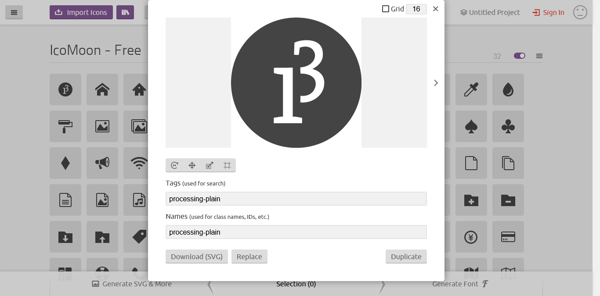Viewport: 600px width, 296px height.
Task: Click the align-to-grid crop icon
Action: tap(227, 165)
